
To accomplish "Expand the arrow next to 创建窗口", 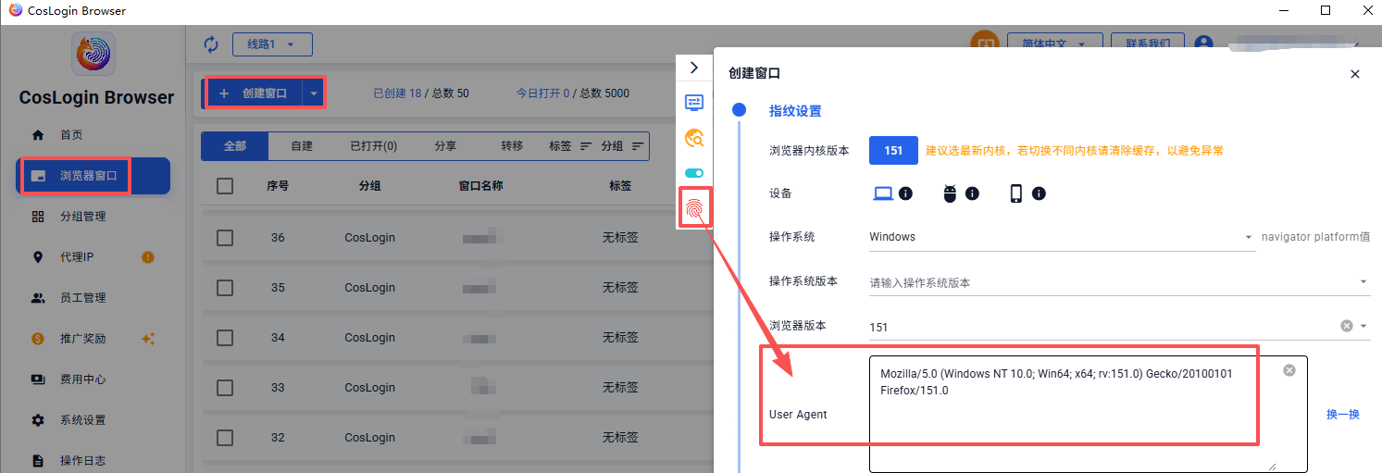I will pos(314,93).
